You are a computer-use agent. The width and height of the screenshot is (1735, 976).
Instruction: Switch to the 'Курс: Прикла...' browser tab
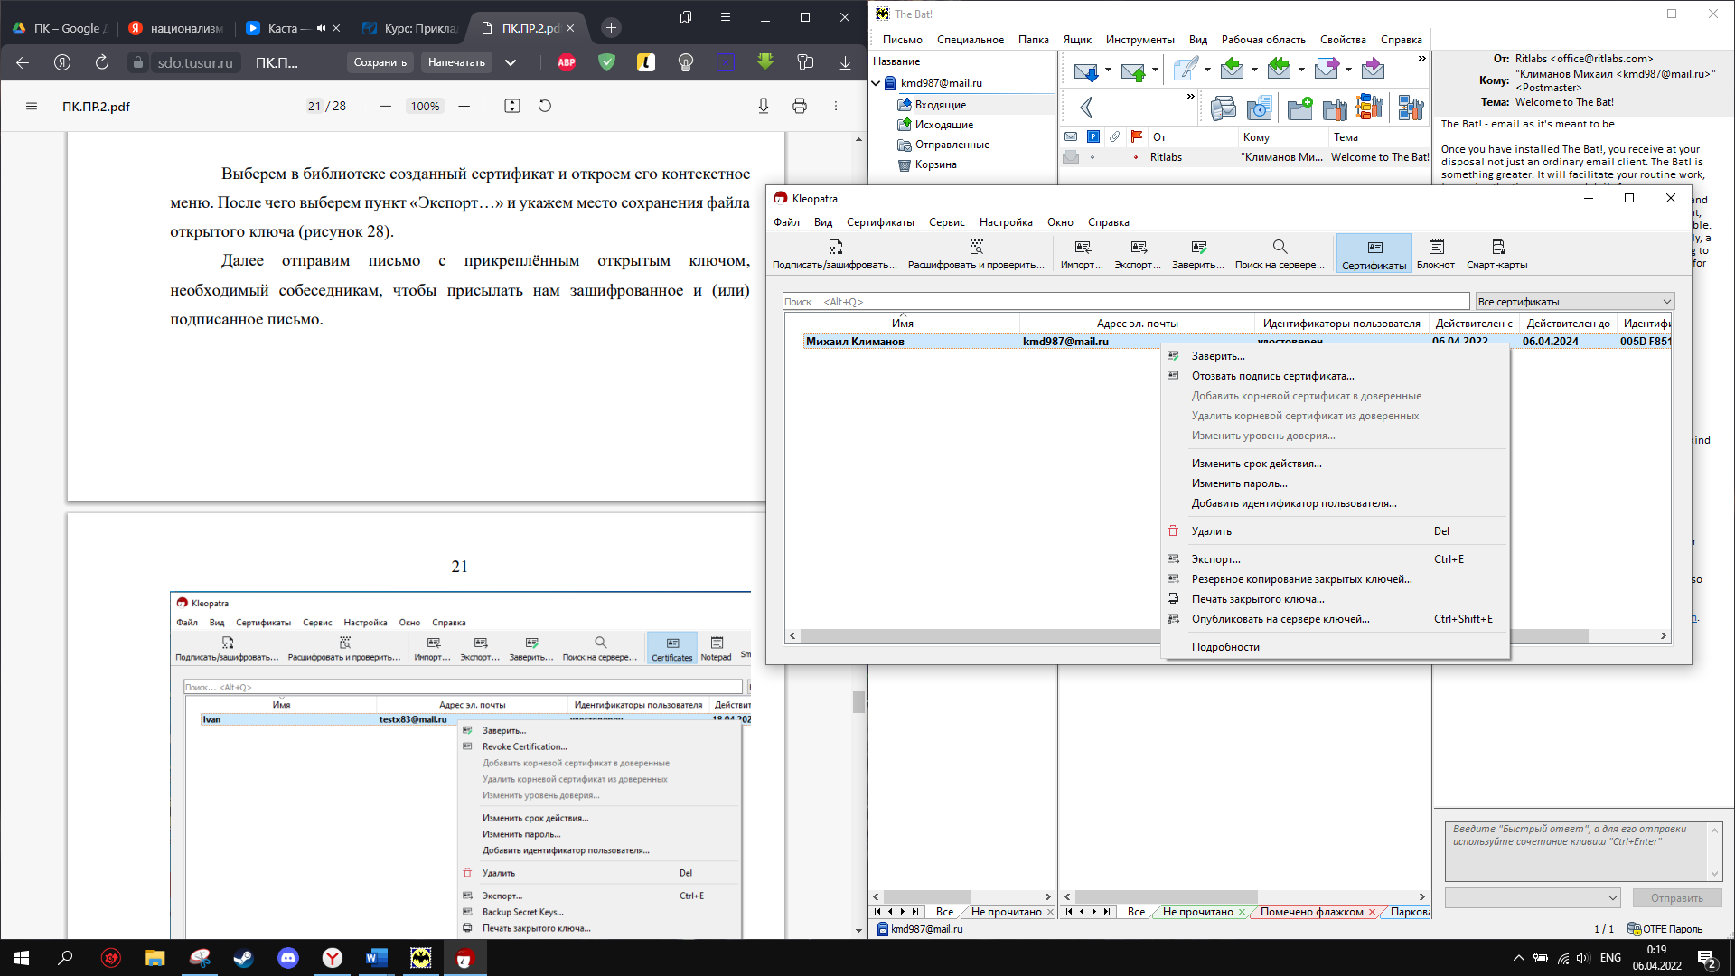(409, 28)
